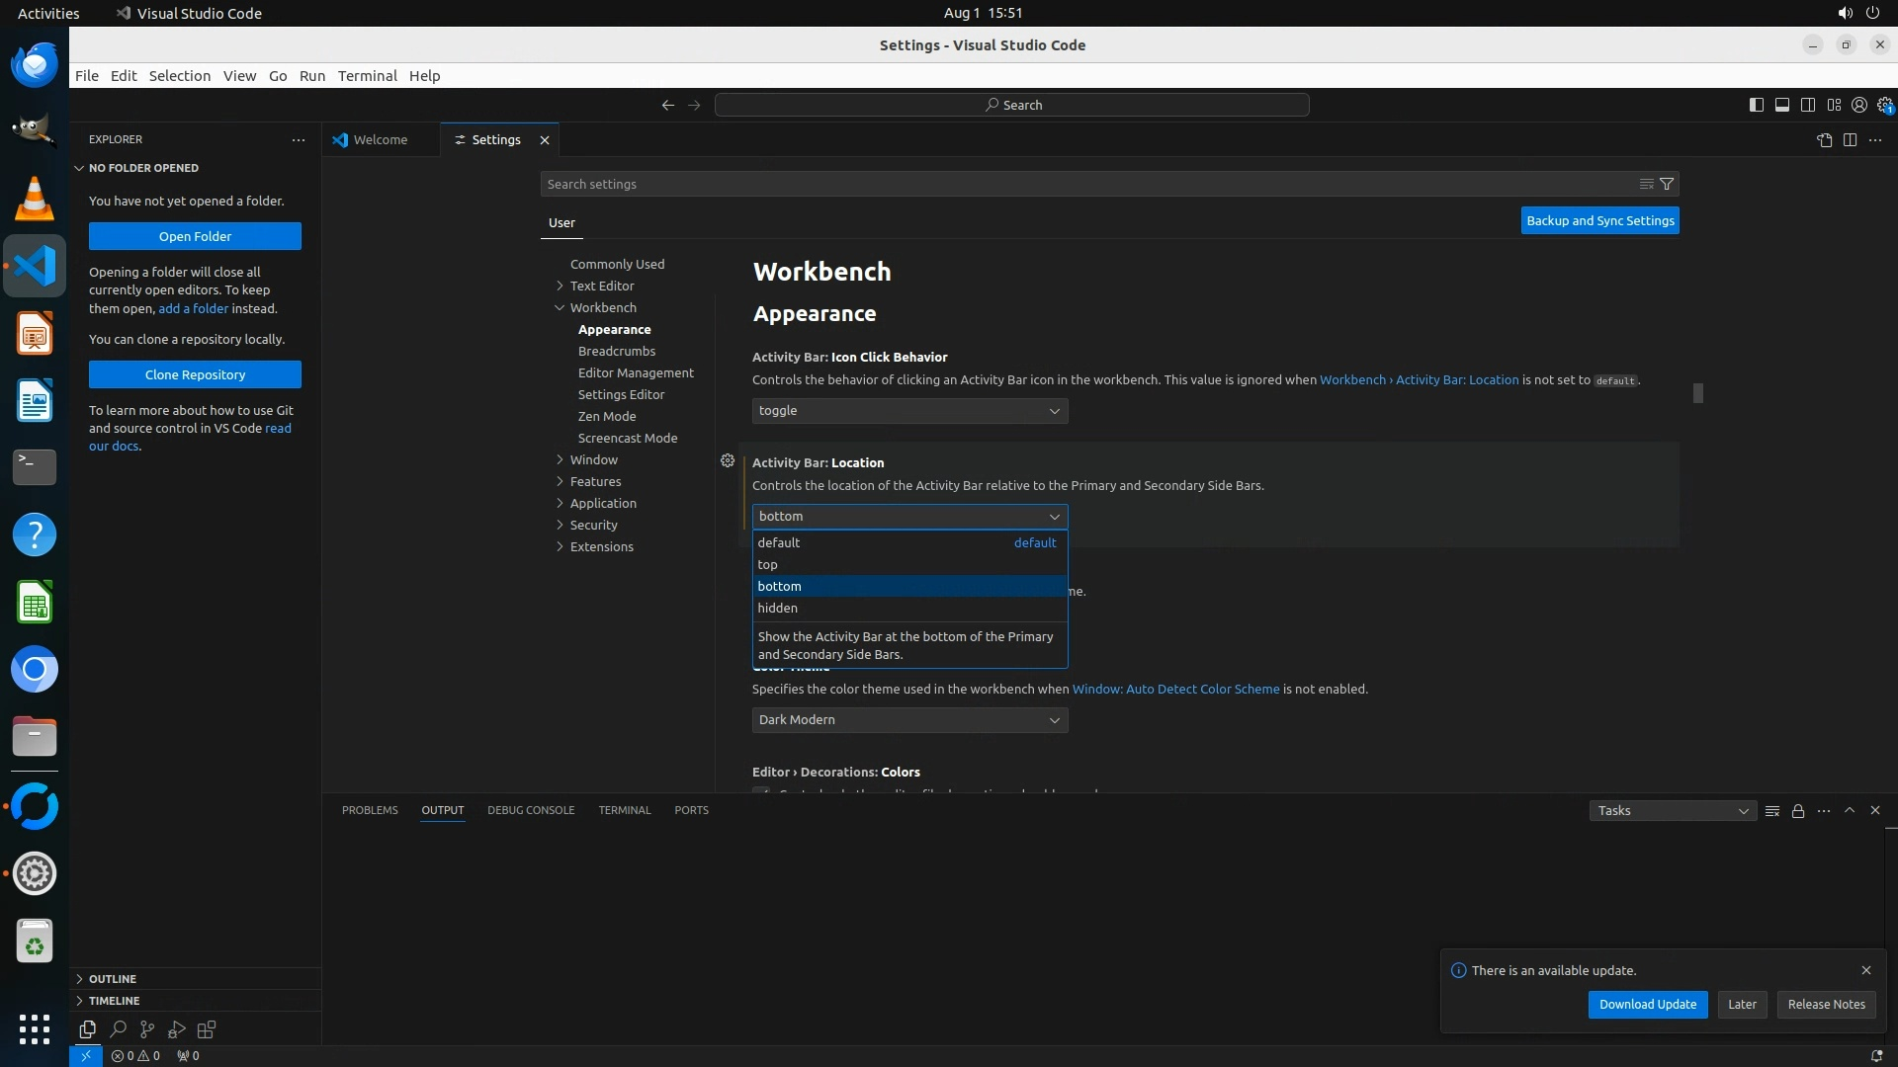This screenshot has width=1898, height=1067.
Task: Click the Download Update button
Action: click(1647, 1005)
